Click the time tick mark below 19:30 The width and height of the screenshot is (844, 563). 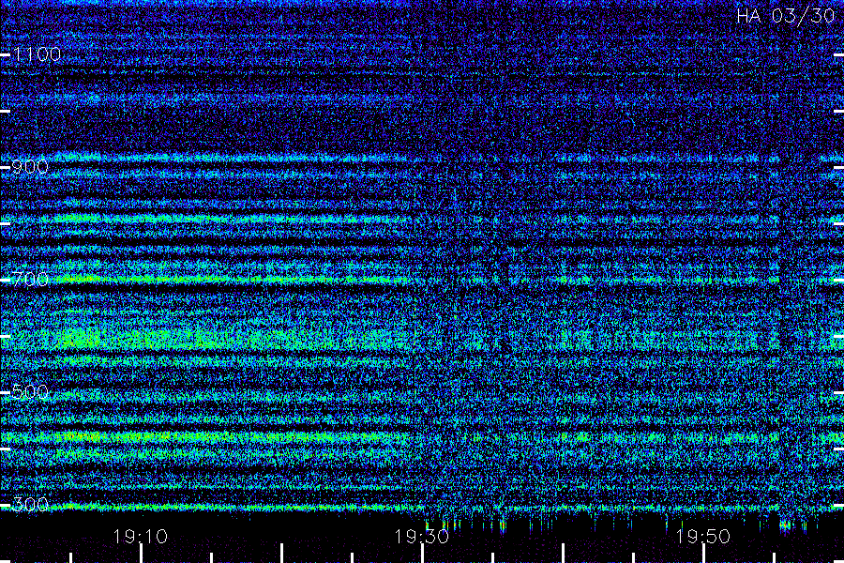coord(423,554)
